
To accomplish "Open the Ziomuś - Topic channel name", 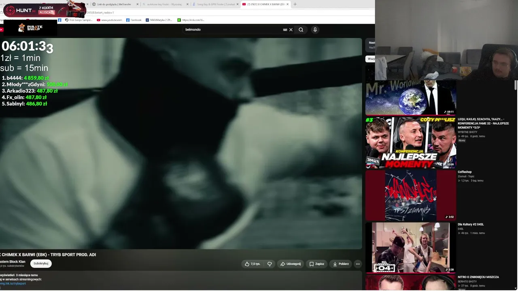I will pos(466,177).
